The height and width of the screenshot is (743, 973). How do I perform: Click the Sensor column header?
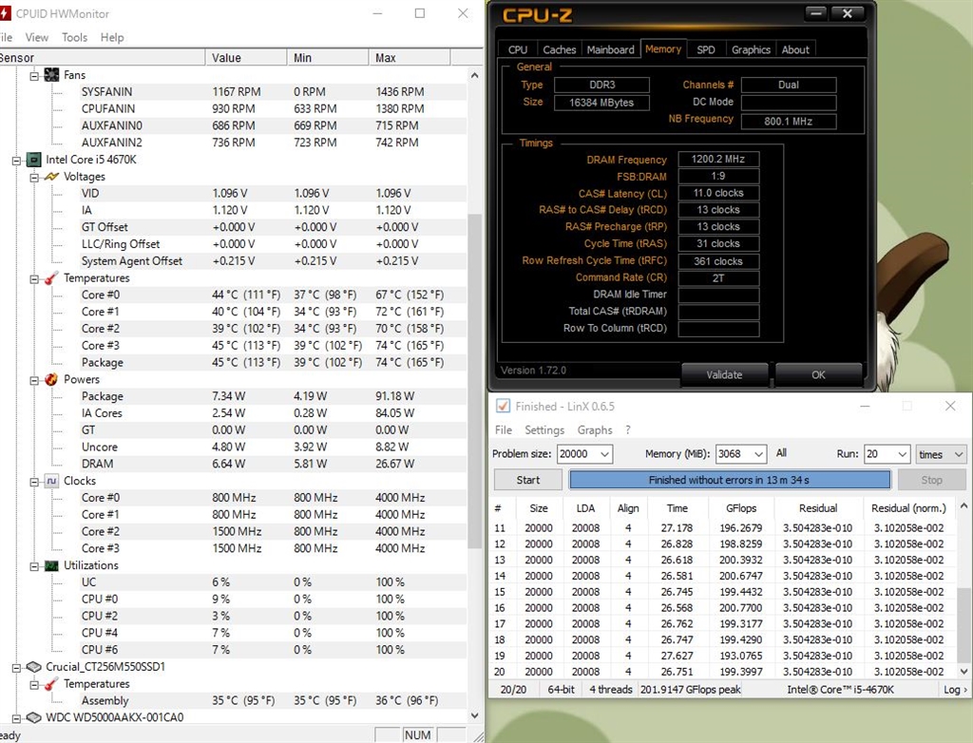(101, 58)
